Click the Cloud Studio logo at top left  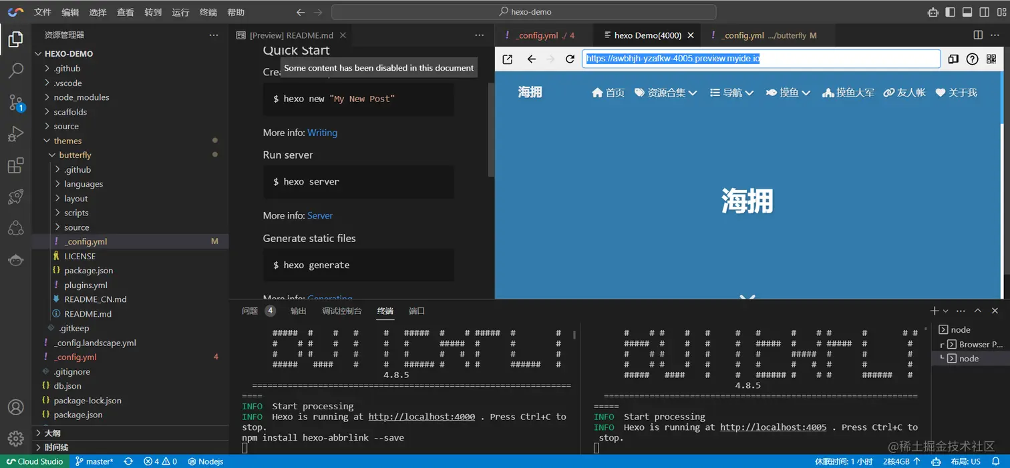[x=15, y=12]
